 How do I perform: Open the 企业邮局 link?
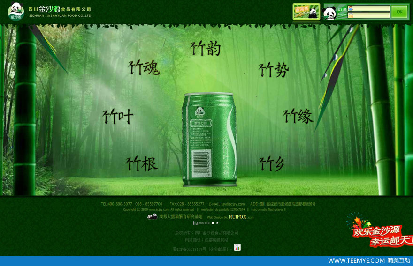tap(219, 249)
